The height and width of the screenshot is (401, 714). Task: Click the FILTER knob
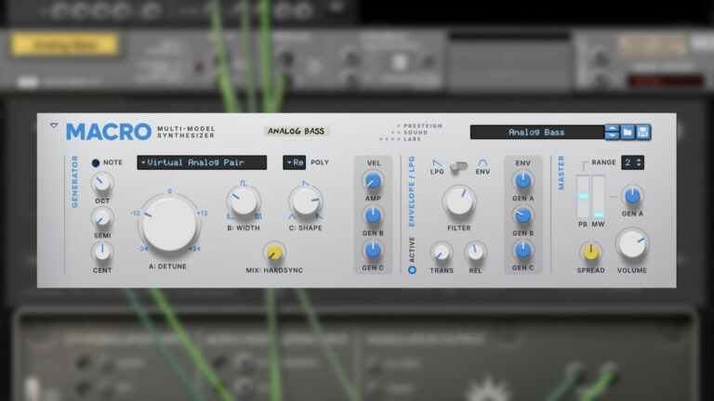click(x=459, y=201)
